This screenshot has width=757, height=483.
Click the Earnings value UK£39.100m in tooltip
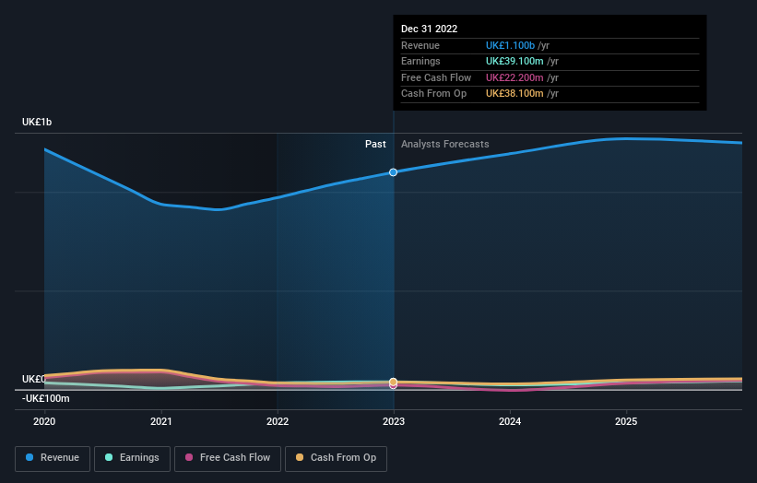515,61
